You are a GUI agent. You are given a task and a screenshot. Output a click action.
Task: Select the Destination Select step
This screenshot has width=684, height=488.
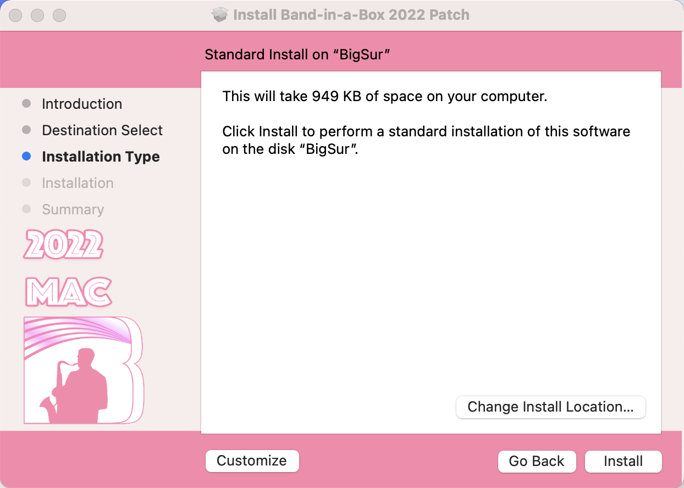tap(102, 130)
